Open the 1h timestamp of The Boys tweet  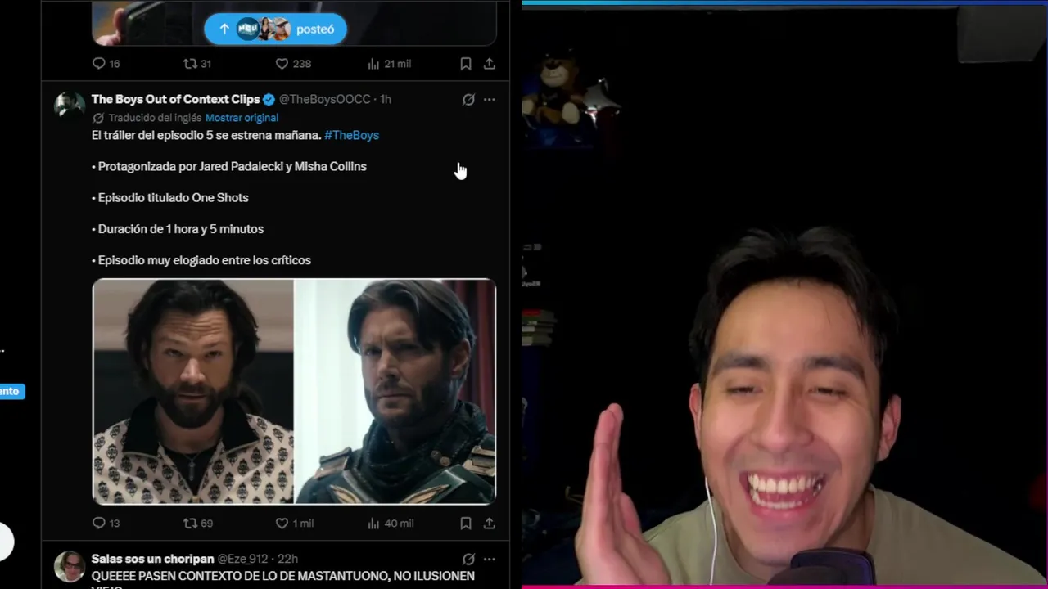click(386, 99)
